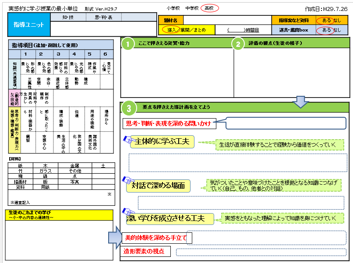Click the 版 cell in the materials table

(x=45, y=182)
